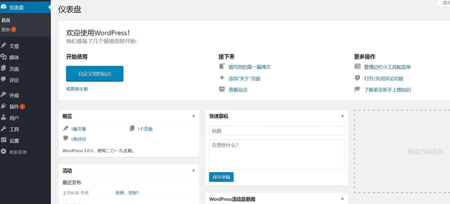
Task: Open the 查看站点 link
Action: (x=238, y=90)
